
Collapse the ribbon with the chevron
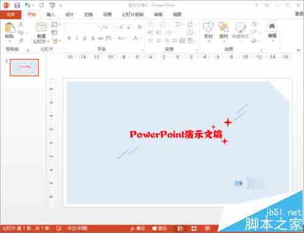pyautogui.click(x=299, y=50)
